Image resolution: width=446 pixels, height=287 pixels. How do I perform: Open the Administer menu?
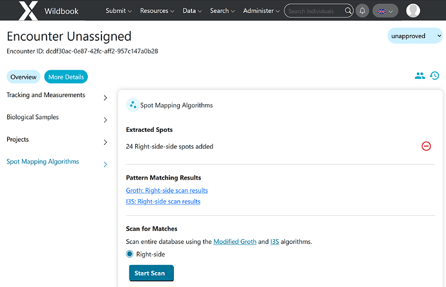click(x=261, y=11)
